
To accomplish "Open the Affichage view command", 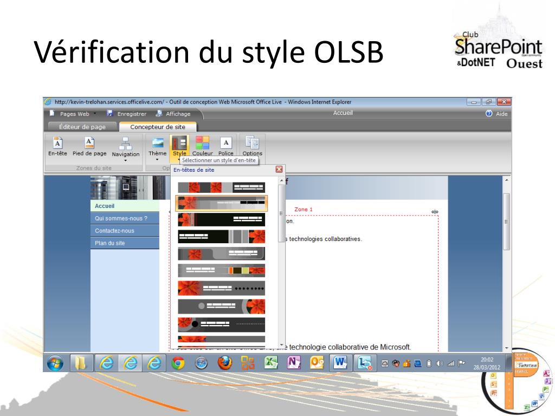I will click(x=159, y=113).
